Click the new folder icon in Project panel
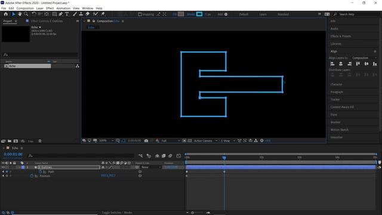Image resolution: width=382 pixels, height=215 pixels. (10, 141)
